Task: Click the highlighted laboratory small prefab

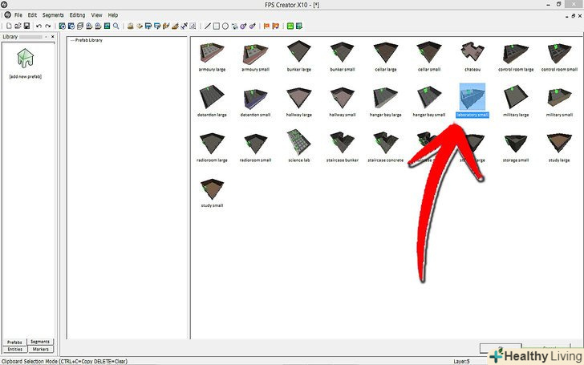Action: (472, 100)
